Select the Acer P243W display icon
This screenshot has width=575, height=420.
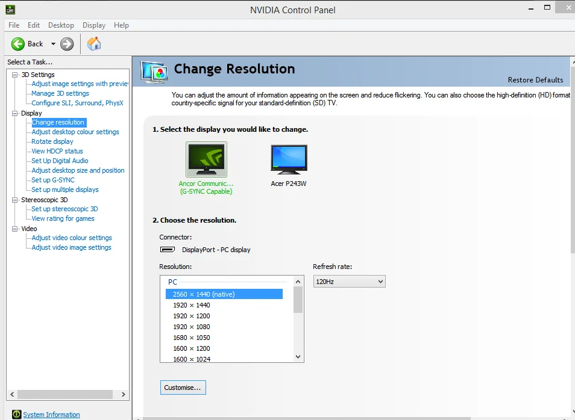pyautogui.click(x=289, y=159)
